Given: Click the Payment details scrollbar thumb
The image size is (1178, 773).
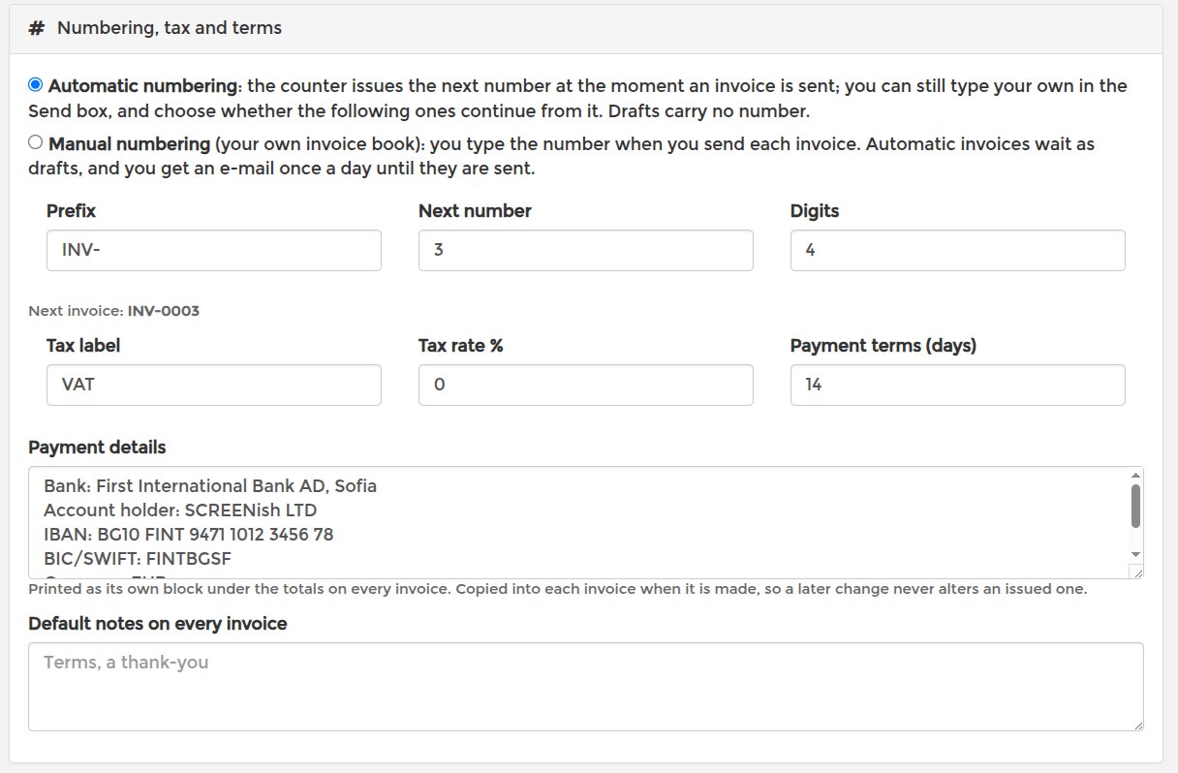Looking at the screenshot, I should [x=1135, y=506].
